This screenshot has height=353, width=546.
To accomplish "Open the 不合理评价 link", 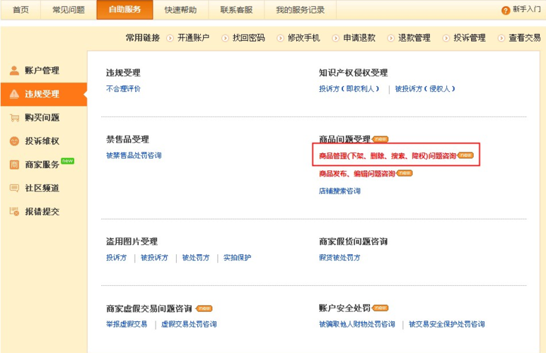I will point(123,89).
